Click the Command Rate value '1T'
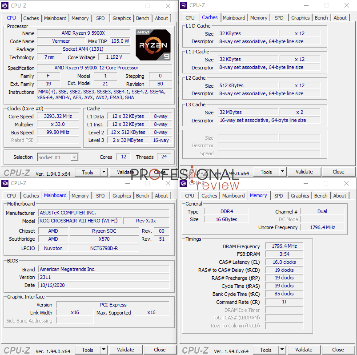357x355 pixels. pyautogui.click(x=285, y=302)
